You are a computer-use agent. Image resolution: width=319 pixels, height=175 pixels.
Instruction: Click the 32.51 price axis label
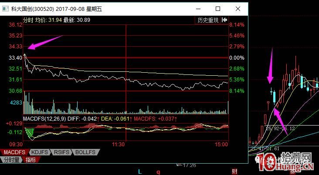pos(15,69)
